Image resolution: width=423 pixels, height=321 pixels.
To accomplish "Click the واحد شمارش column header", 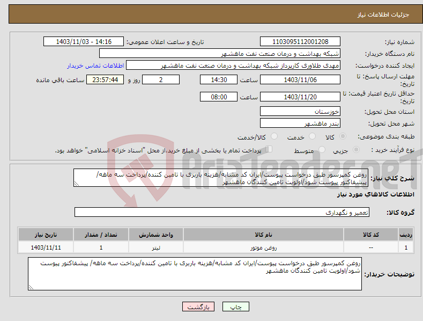I will point(156,235).
